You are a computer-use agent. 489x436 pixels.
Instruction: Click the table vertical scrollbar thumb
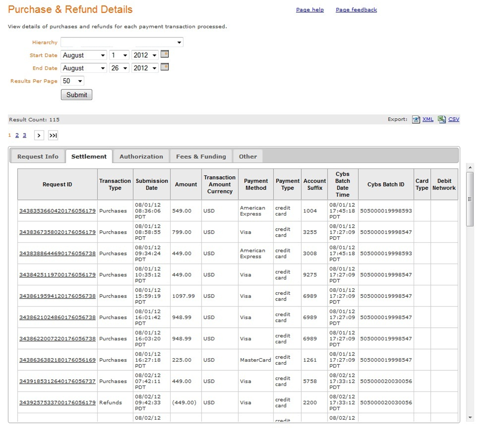470,199
